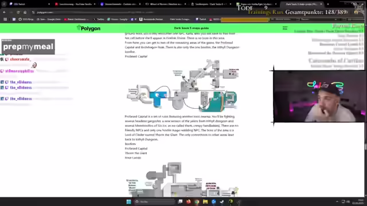Open the volume tray icon

[x=348, y=201]
